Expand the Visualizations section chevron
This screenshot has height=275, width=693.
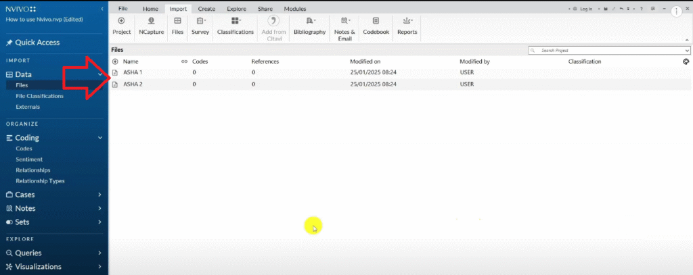click(100, 267)
